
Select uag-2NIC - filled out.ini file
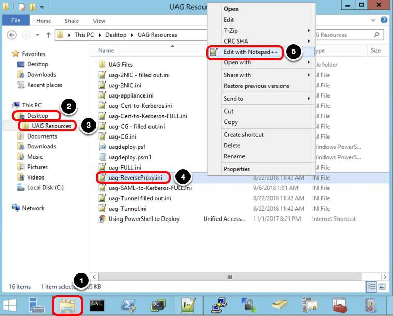click(x=139, y=75)
